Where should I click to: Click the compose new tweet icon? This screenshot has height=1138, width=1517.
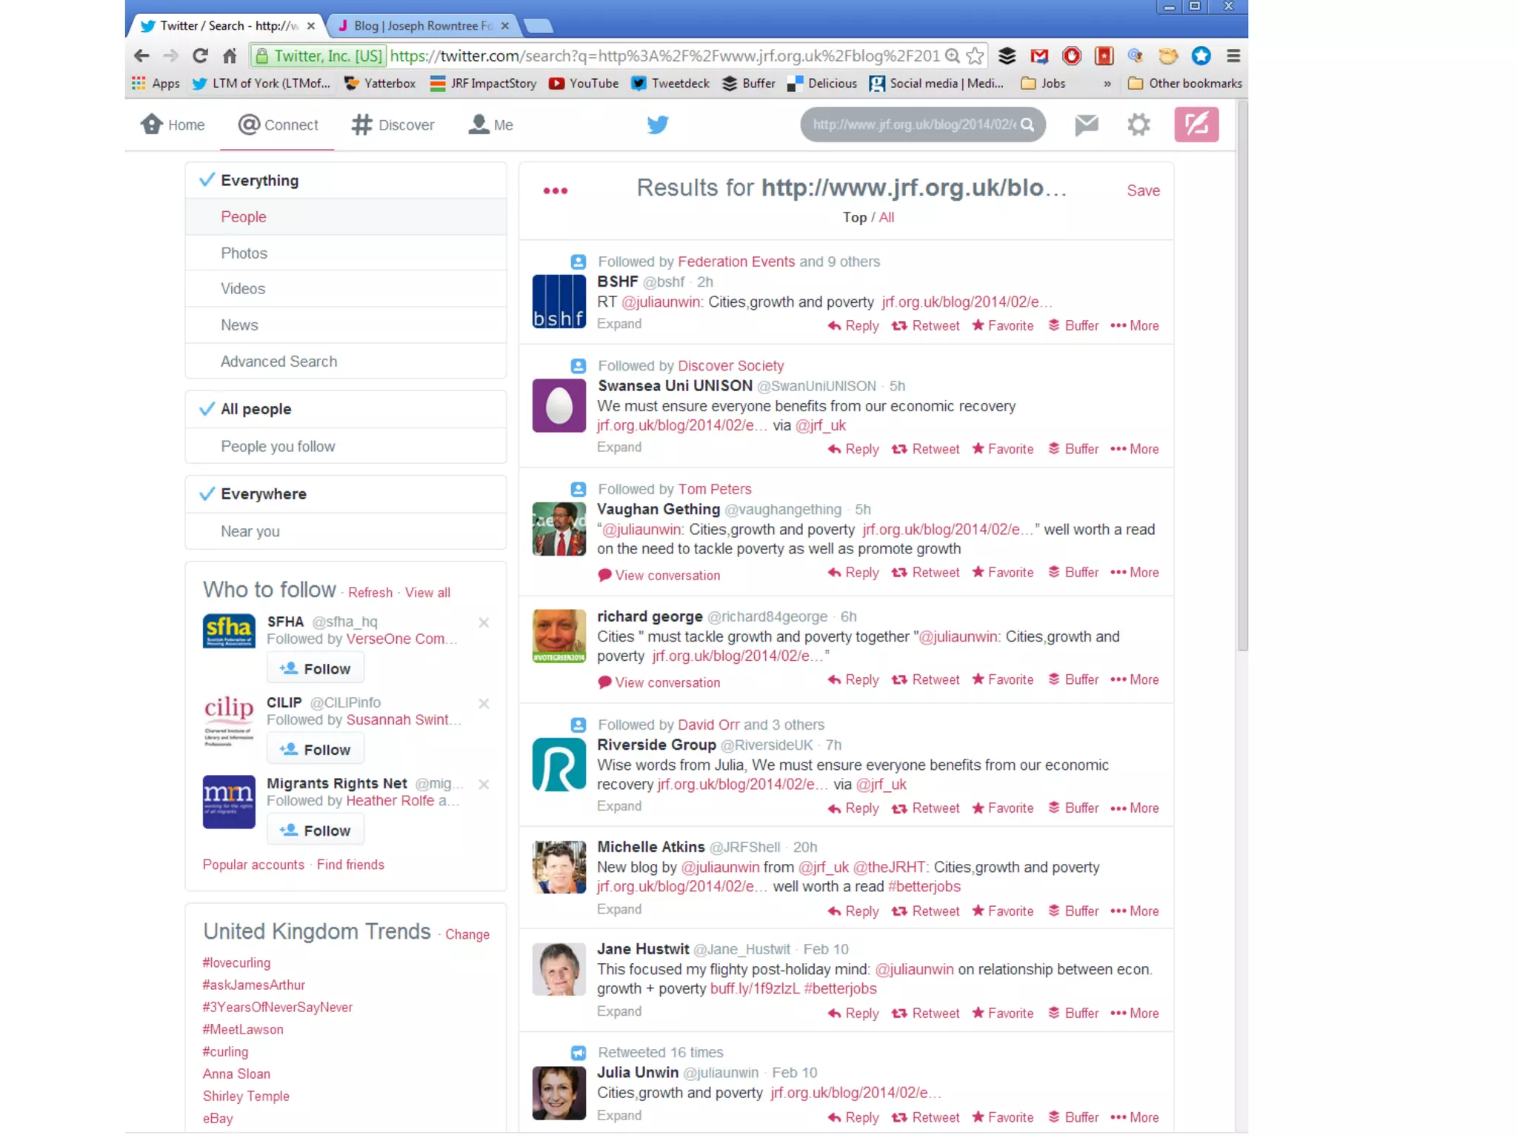click(1196, 124)
